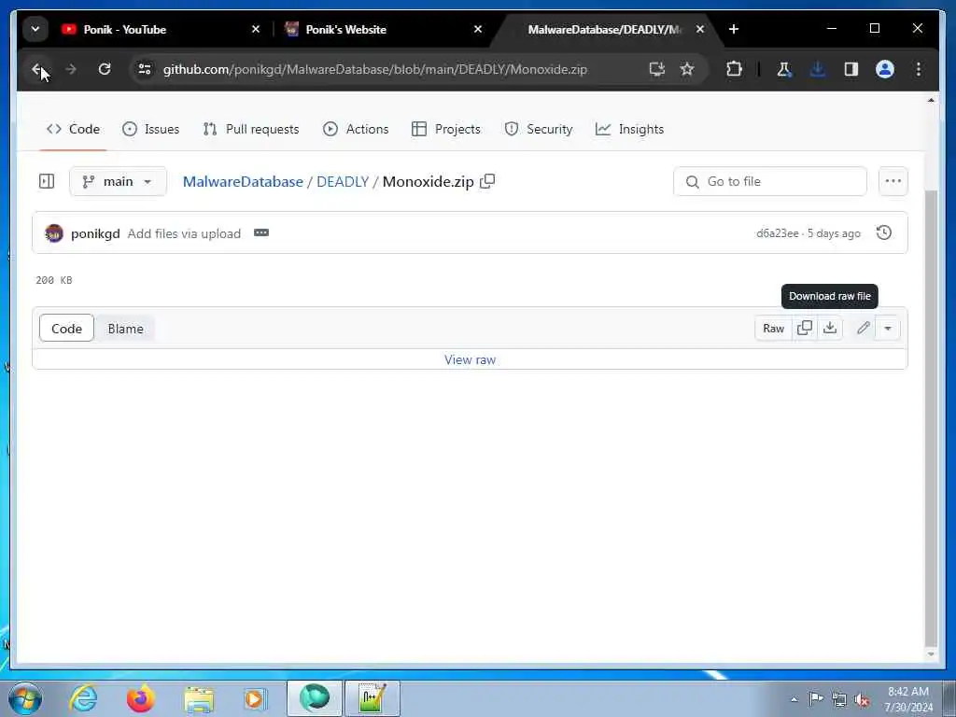The width and height of the screenshot is (956, 717).
Task: Open the repository Code tab
Action: point(73,129)
